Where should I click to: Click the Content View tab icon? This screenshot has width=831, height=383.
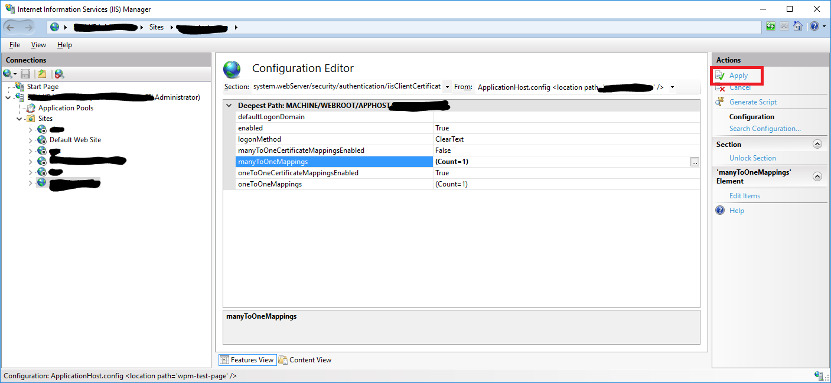tap(283, 360)
